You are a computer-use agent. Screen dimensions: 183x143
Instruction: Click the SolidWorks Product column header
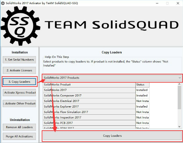pos(89,84)
